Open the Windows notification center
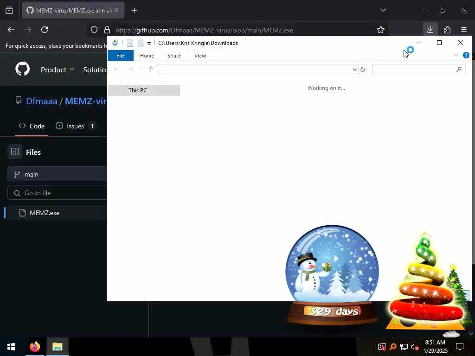This screenshot has width=475, height=356. [x=460, y=347]
